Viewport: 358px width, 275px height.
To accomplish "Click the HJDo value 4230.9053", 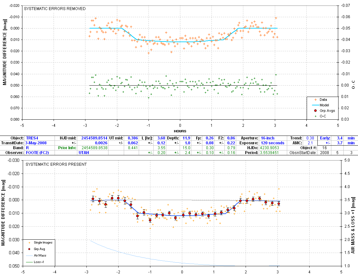I will tap(269, 148).
